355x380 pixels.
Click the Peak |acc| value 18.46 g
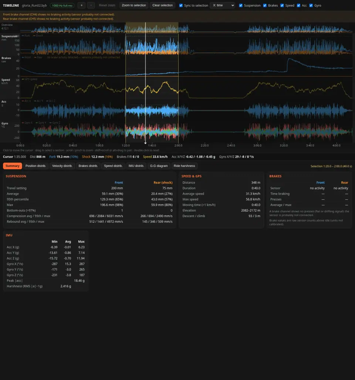[x=79, y=281]
